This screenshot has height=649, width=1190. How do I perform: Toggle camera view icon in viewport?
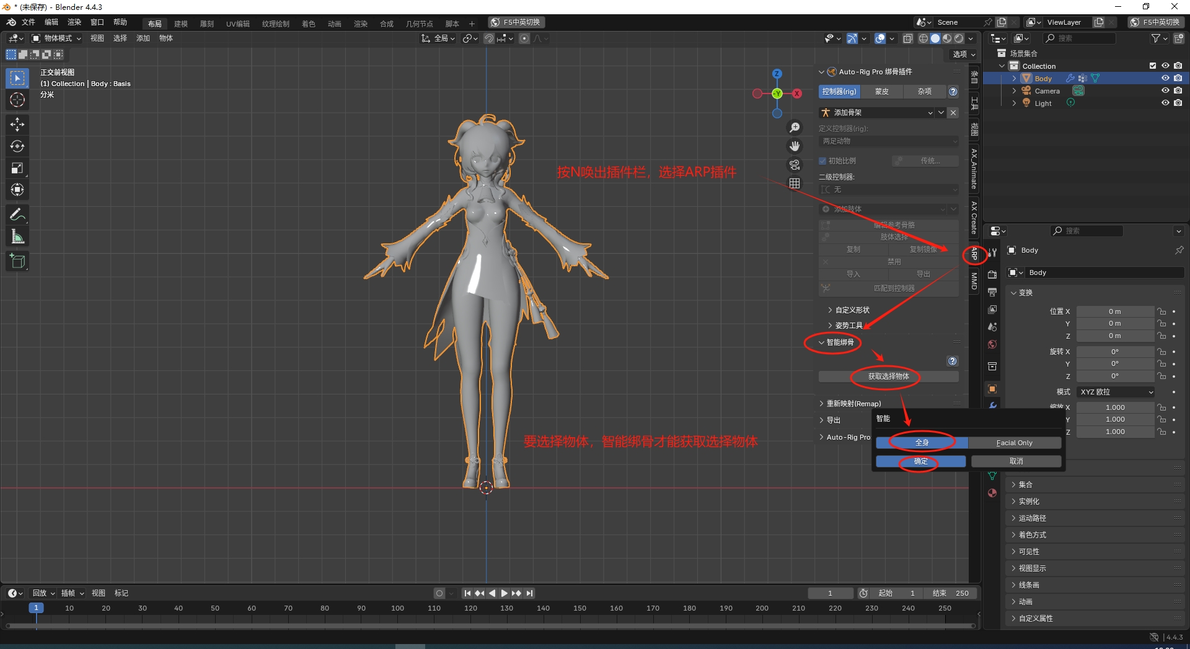(795, 165)
